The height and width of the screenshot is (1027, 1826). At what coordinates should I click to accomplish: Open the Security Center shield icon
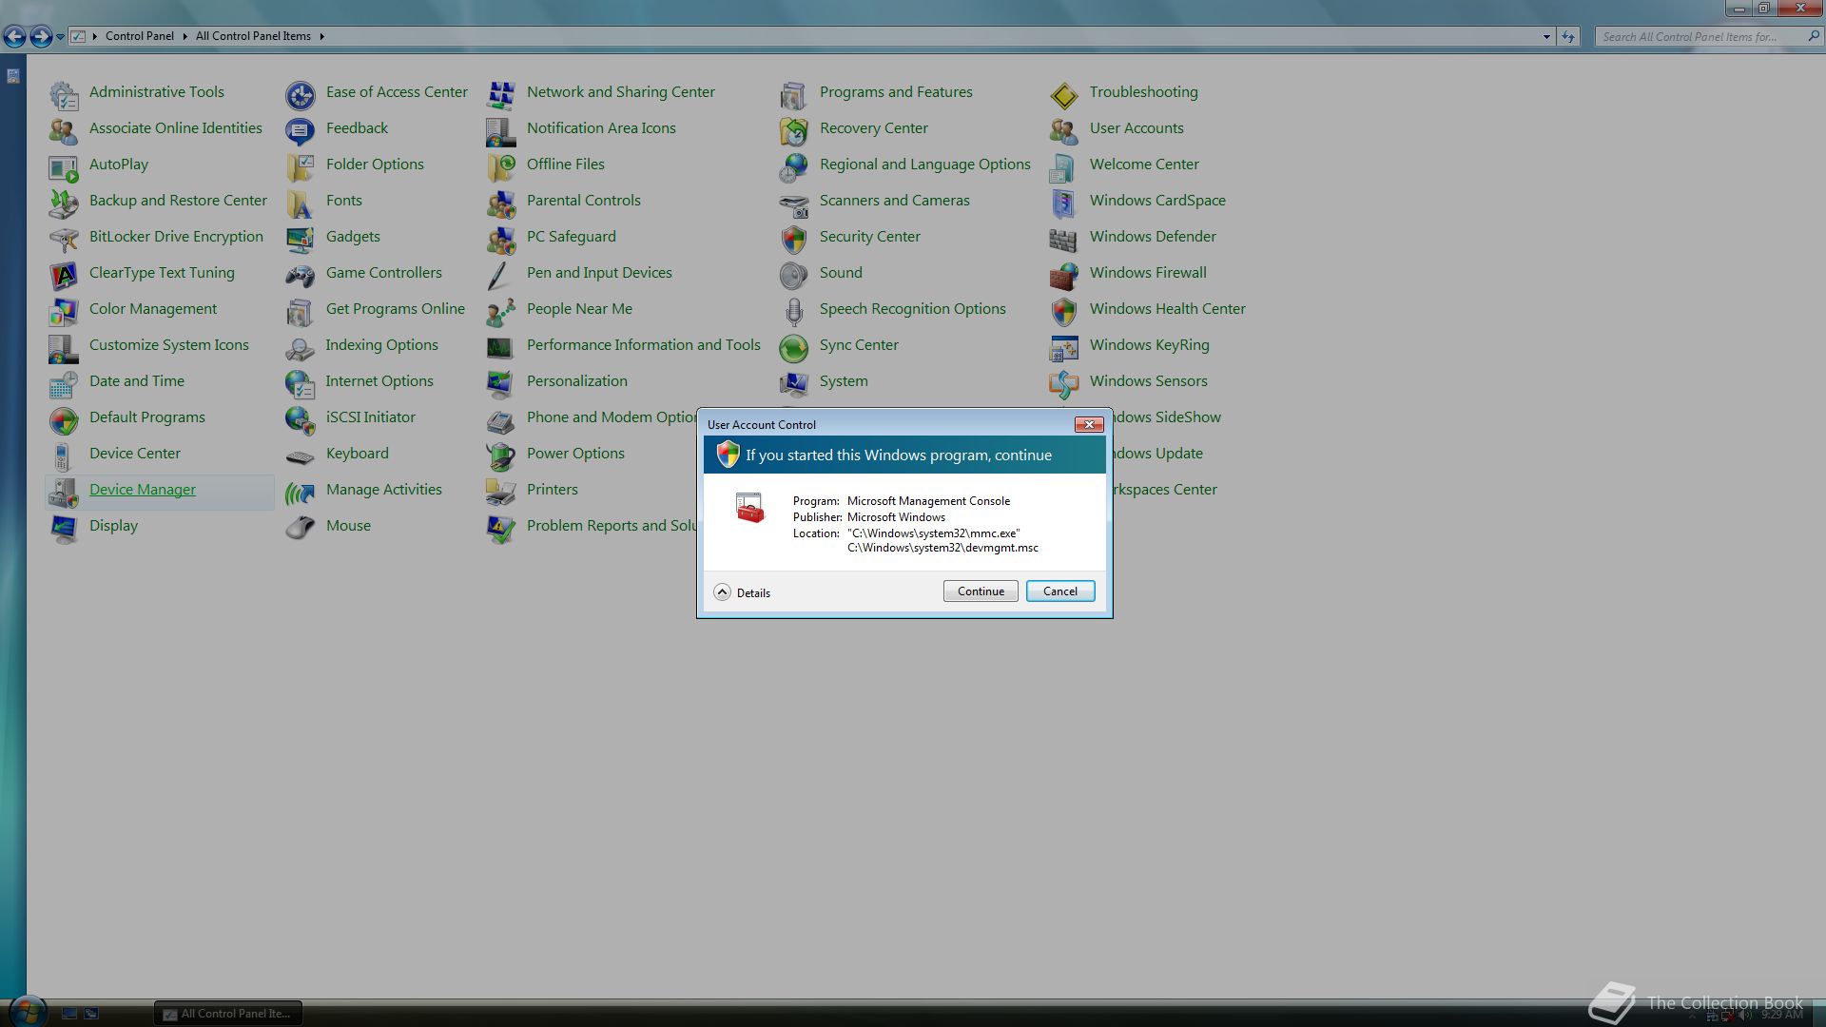pos(794,239)
